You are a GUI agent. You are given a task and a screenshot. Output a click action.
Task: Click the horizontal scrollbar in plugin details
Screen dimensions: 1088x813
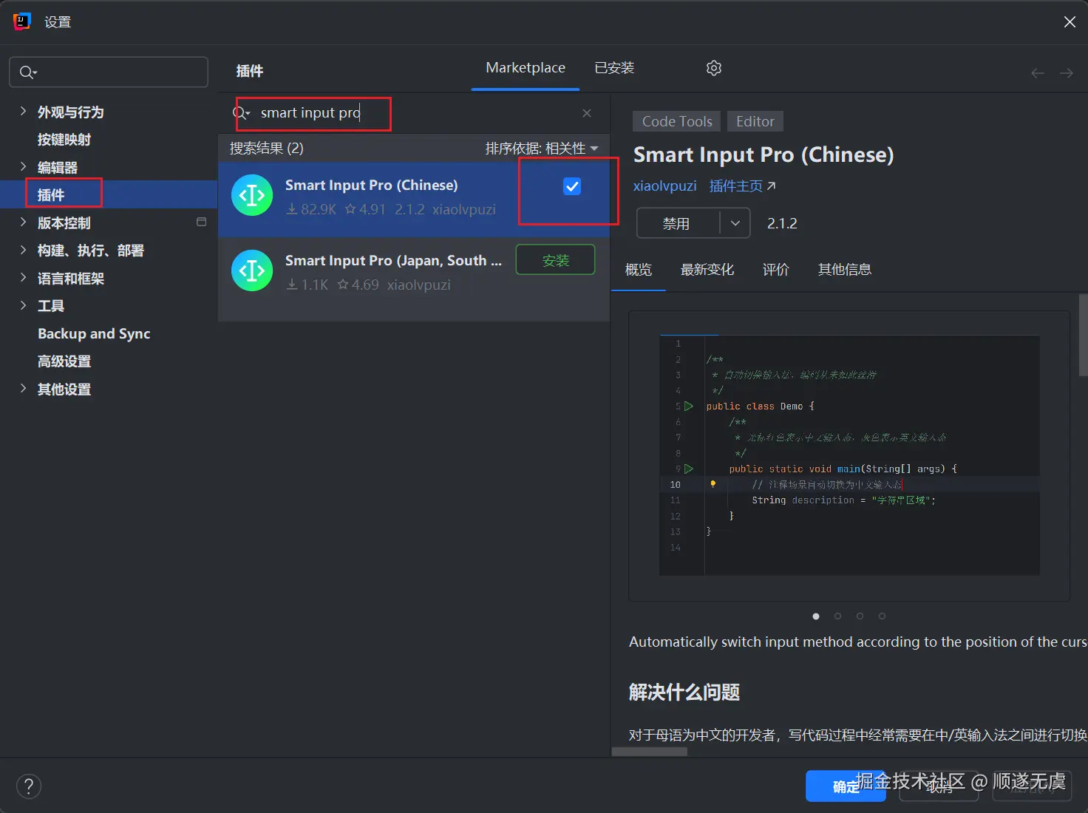650,752
